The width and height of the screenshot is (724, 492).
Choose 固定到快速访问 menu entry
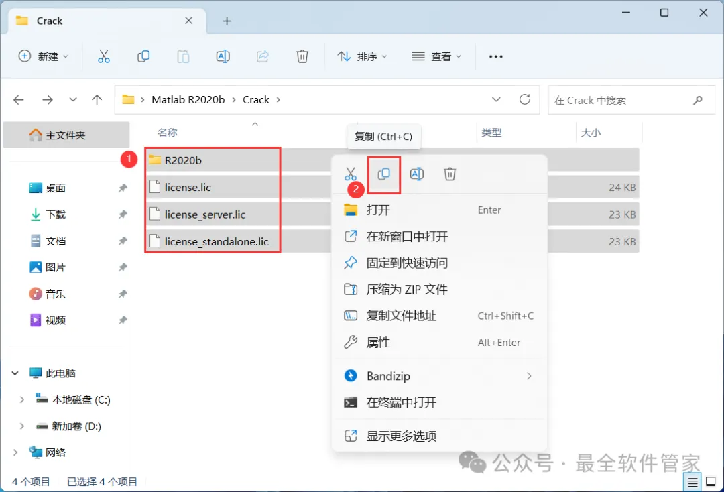pyautogui.click(x=439, y=263)
